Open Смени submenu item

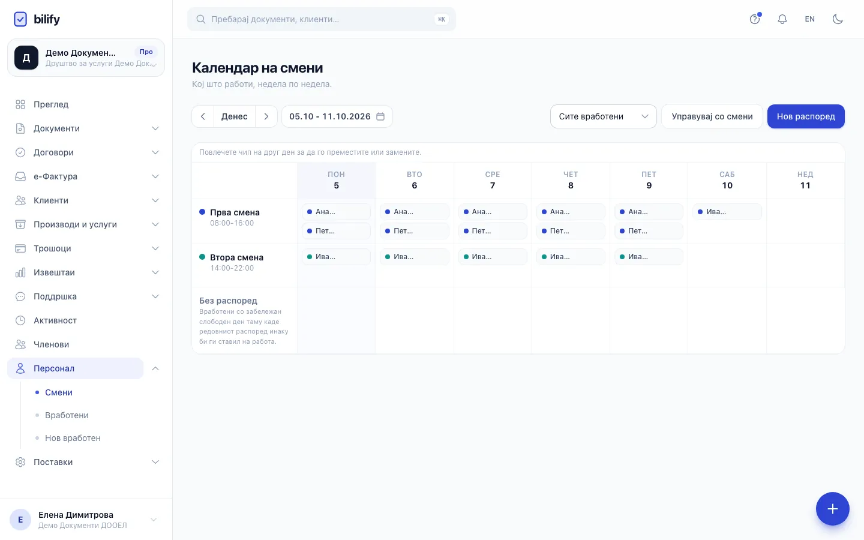point(59,392)
